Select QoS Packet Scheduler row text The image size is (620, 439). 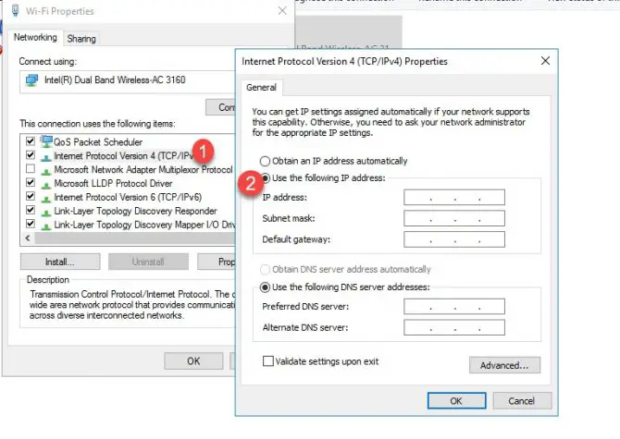click(x=98, y=142)
